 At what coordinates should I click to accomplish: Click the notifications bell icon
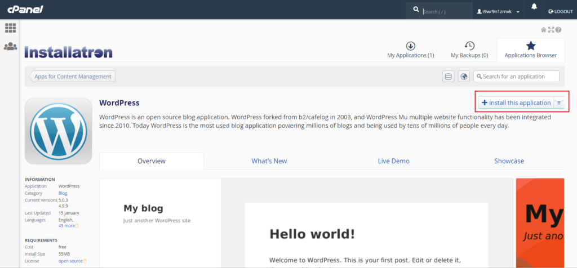point(534,7)
